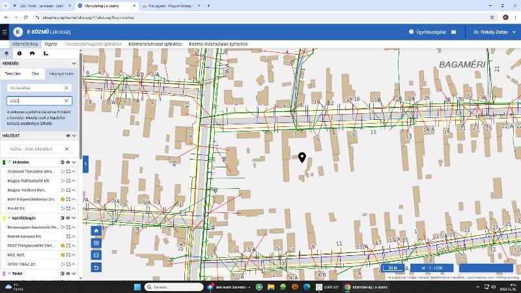The height and width of the screenshot is (293, 521).
Task: Open the info icon tab in sidebar
Action: [x=20, y=53]
